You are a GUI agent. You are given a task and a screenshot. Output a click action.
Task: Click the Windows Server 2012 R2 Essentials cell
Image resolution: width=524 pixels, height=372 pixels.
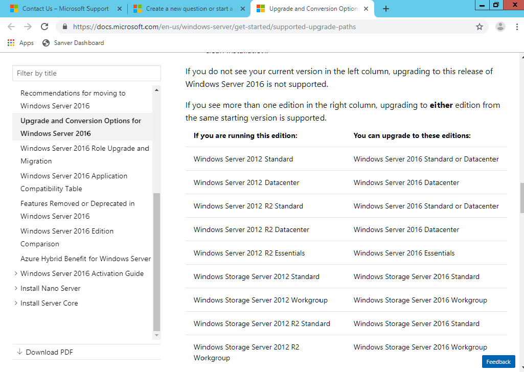click(x=249, y=253)
